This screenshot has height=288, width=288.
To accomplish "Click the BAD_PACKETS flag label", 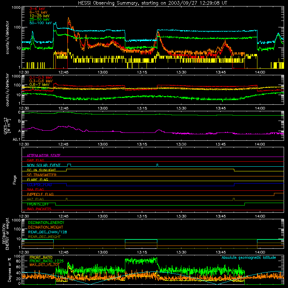I will point(39,209).
